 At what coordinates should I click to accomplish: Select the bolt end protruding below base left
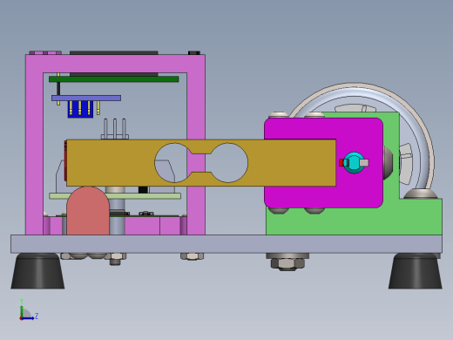(x=115, y=262)
